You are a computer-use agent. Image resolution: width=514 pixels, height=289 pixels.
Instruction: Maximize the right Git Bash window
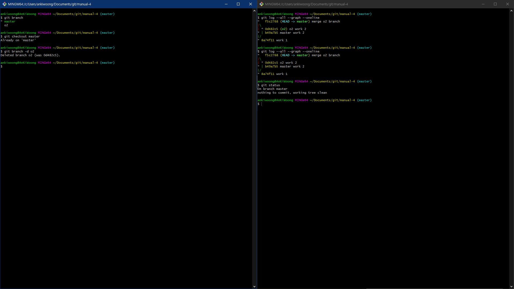coord(495,4)
